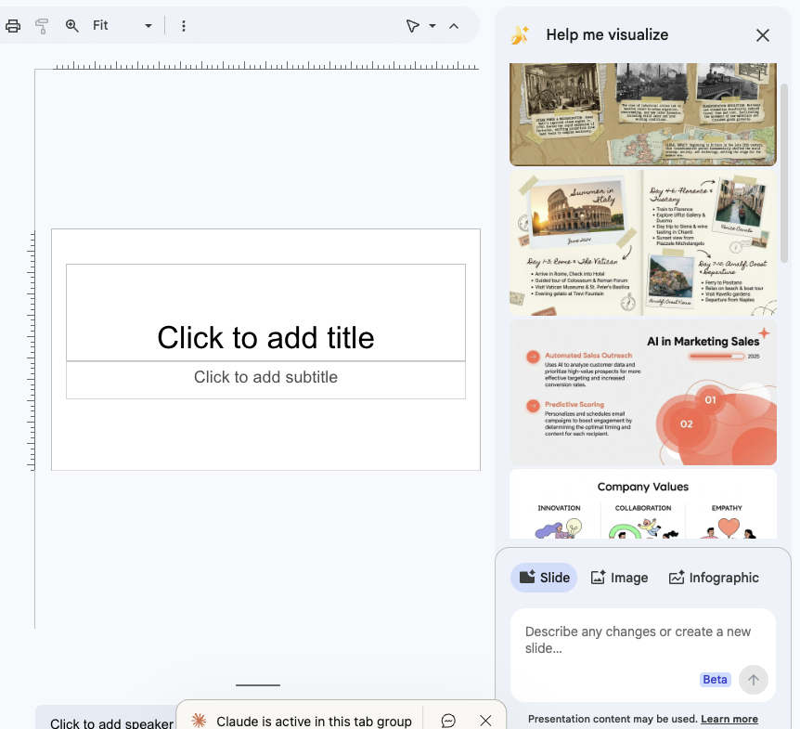Switch to the Infographic tab

point(714,578)
